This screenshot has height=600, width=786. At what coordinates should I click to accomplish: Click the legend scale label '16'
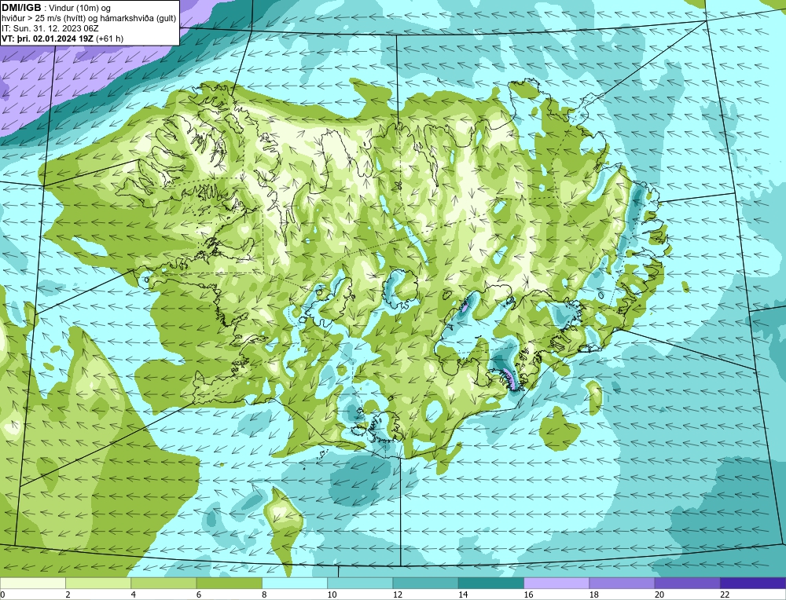pos(528,595)
